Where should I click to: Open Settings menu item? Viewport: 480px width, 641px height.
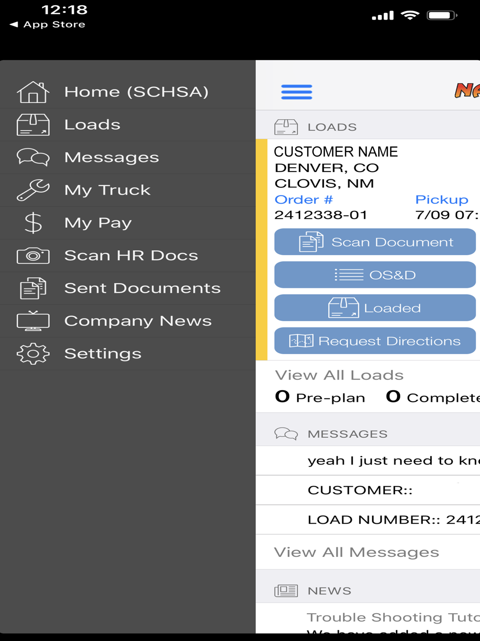(128, 354)
